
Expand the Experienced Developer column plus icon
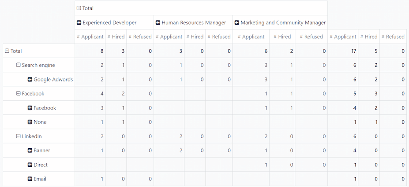tap(79, 22)
